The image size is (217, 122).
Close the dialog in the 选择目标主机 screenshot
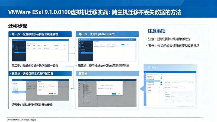coord(56,82)
